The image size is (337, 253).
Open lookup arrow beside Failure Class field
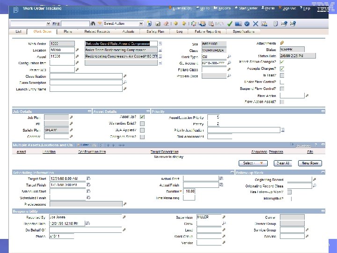(229, 69)
